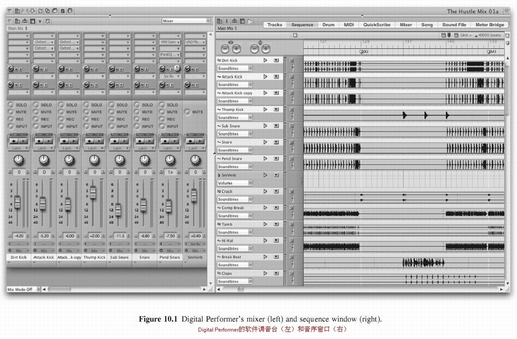Click horizontal zoom-out minus button

pyautogui.click(x=225, y=49)
